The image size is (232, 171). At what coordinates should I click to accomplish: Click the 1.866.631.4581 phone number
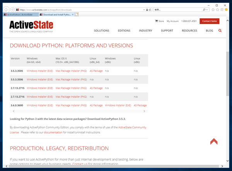(189, 21)
